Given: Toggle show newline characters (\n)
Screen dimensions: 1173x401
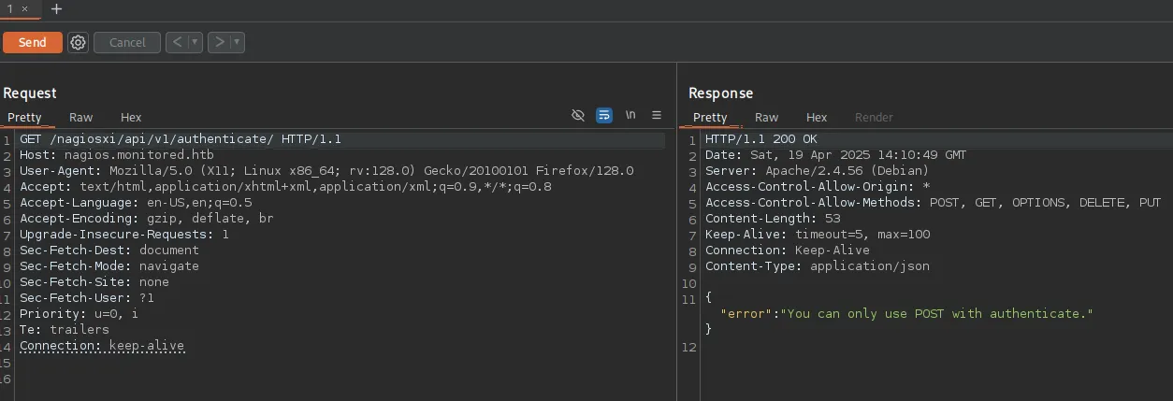Looking at the screenshot, I should [630, 115].
